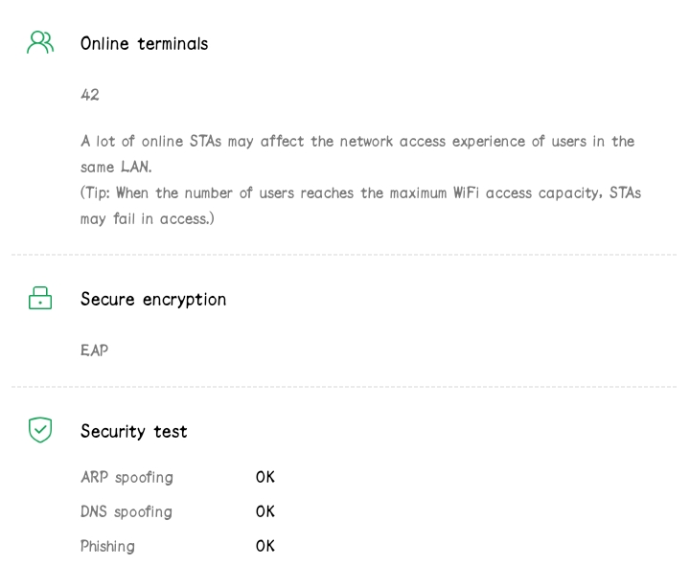Viewport: 690px width, 588px height.
Task: Click the EAP encryption value
Action: 94,351
